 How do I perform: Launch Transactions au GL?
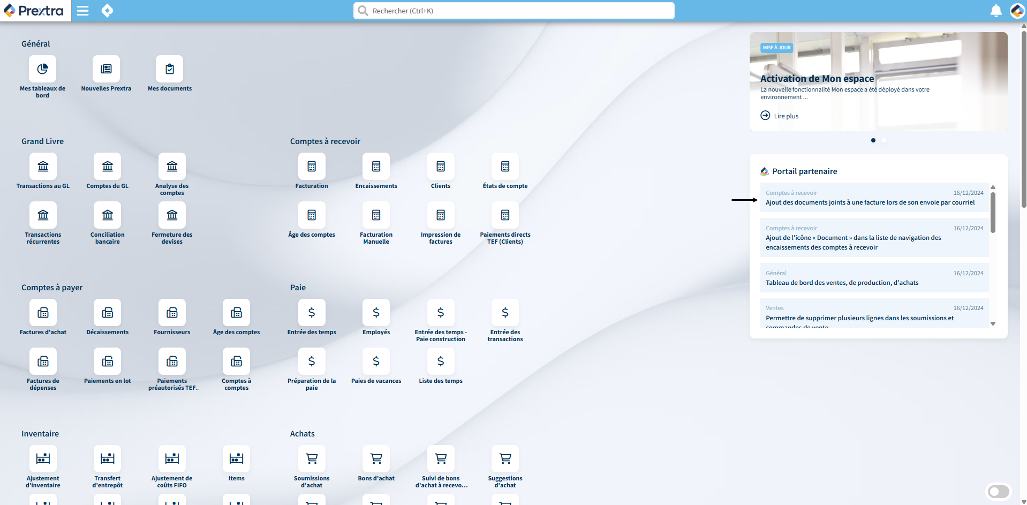point(43,167)
